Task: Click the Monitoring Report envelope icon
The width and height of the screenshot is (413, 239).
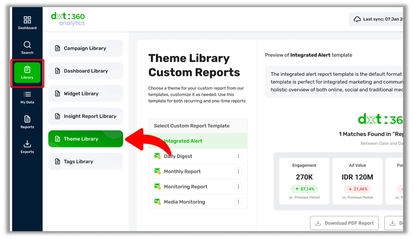Action: [x=157, y=186]
